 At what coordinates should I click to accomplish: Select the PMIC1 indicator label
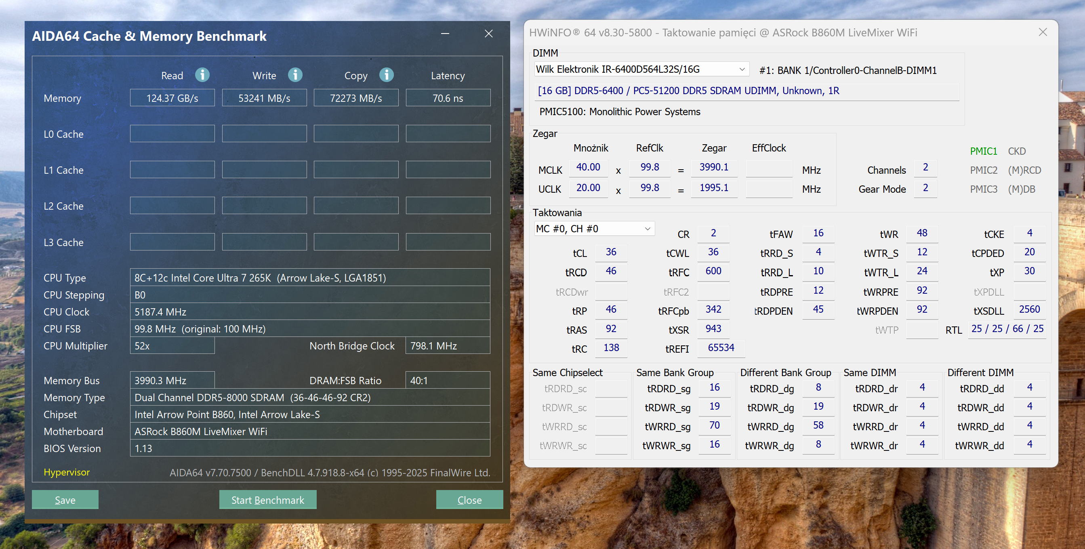[x=983, y=151]
